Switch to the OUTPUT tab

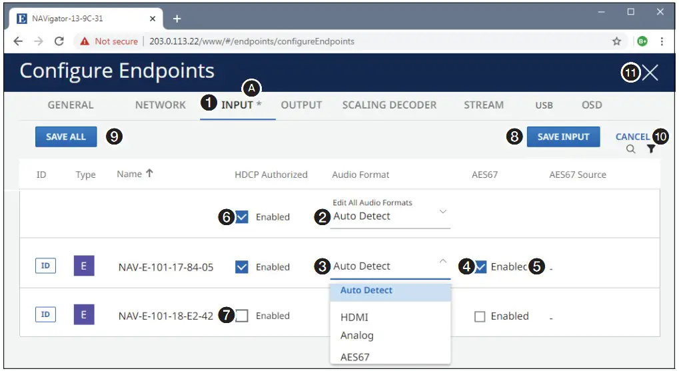[301, 105]
